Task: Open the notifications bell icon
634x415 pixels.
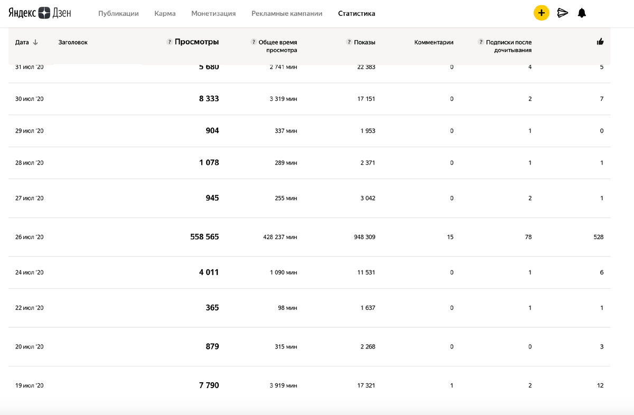Action: tap(582, 12)
